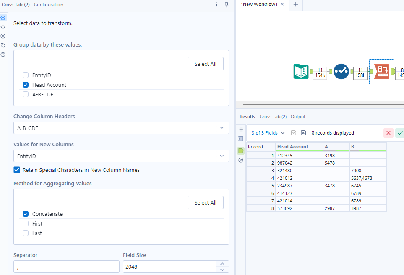
Task: Show results metadata icon
Action: pyautogui.click(x=241, y=139)
